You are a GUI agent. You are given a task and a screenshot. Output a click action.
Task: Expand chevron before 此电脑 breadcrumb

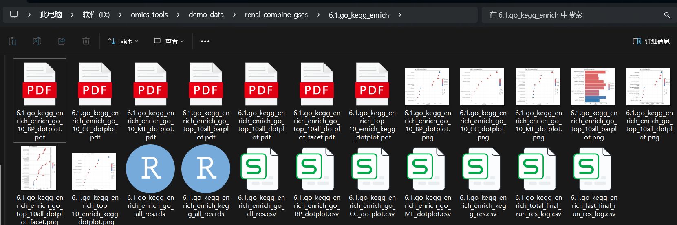pyautogui.click(x=29, y=15)
